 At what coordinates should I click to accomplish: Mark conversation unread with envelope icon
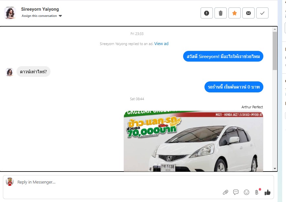248,13
